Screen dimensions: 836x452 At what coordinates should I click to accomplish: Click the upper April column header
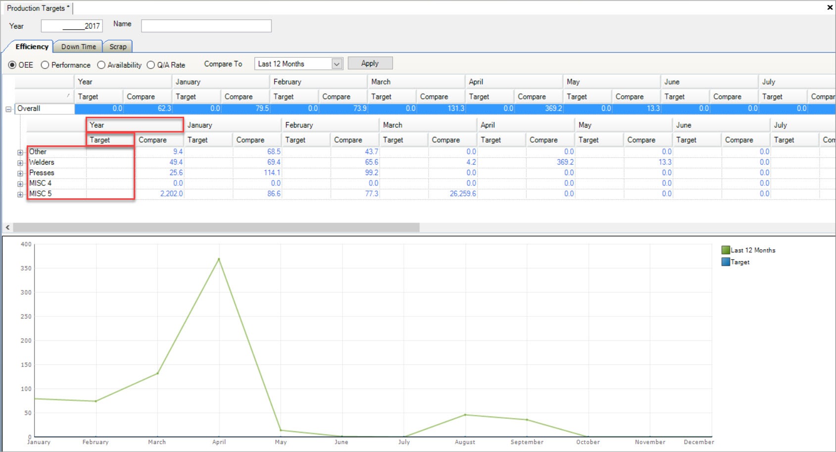coord(514,82)
